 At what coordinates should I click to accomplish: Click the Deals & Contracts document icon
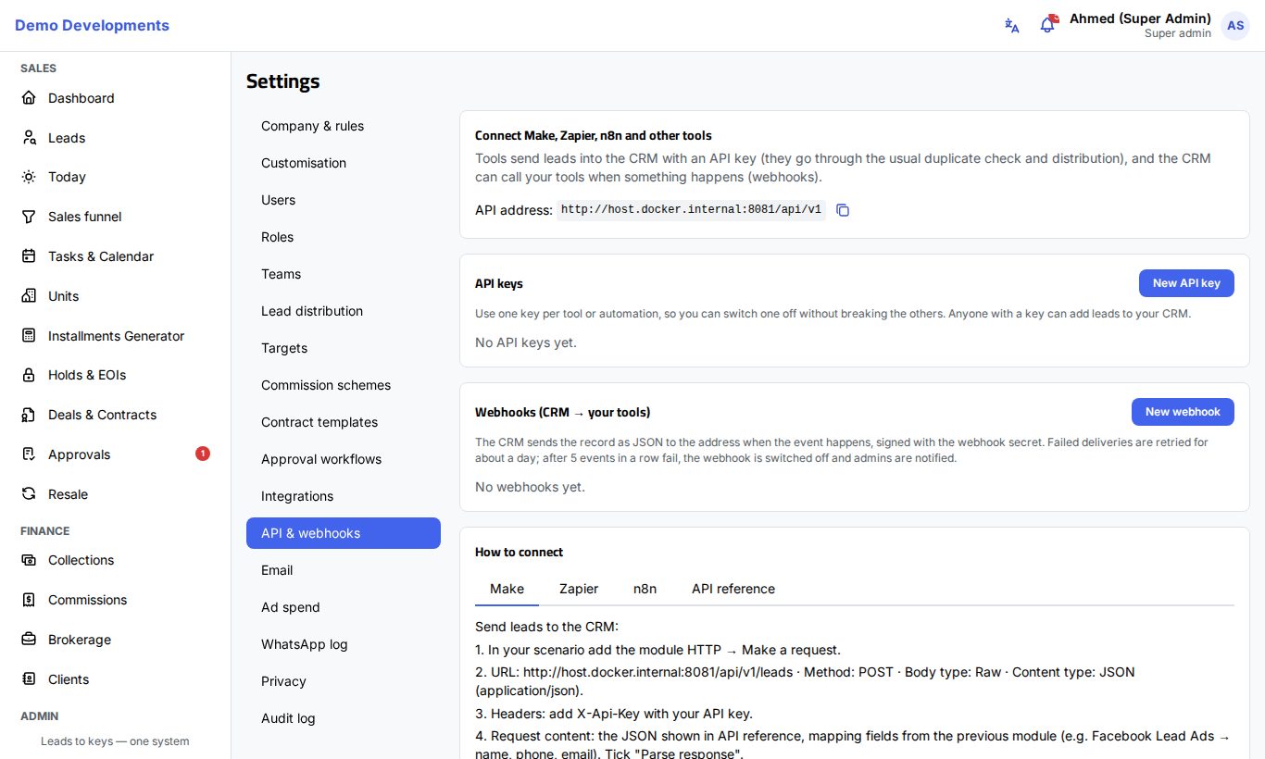pos(30,415)
